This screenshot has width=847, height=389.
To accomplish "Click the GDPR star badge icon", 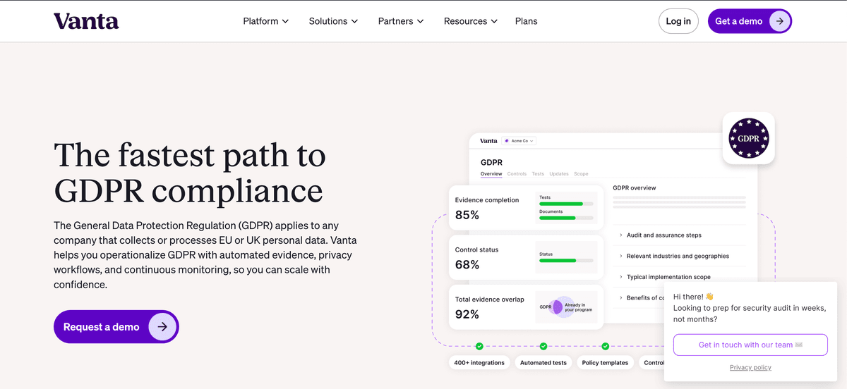I will (x=748, y=138).
